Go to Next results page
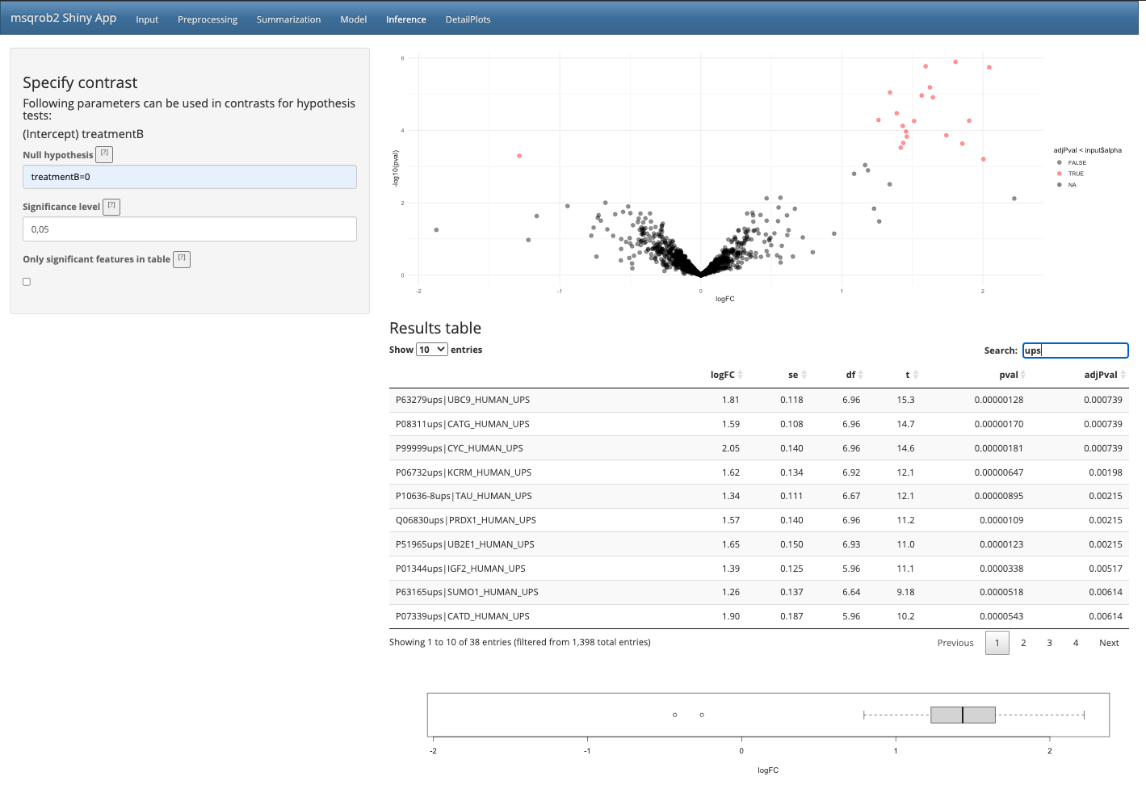Image resolution: width=1146 pixels, height=785 pixels. point(1108,643)
